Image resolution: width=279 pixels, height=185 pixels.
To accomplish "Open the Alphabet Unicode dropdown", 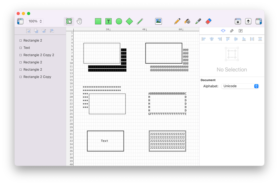I will (240, 86).
